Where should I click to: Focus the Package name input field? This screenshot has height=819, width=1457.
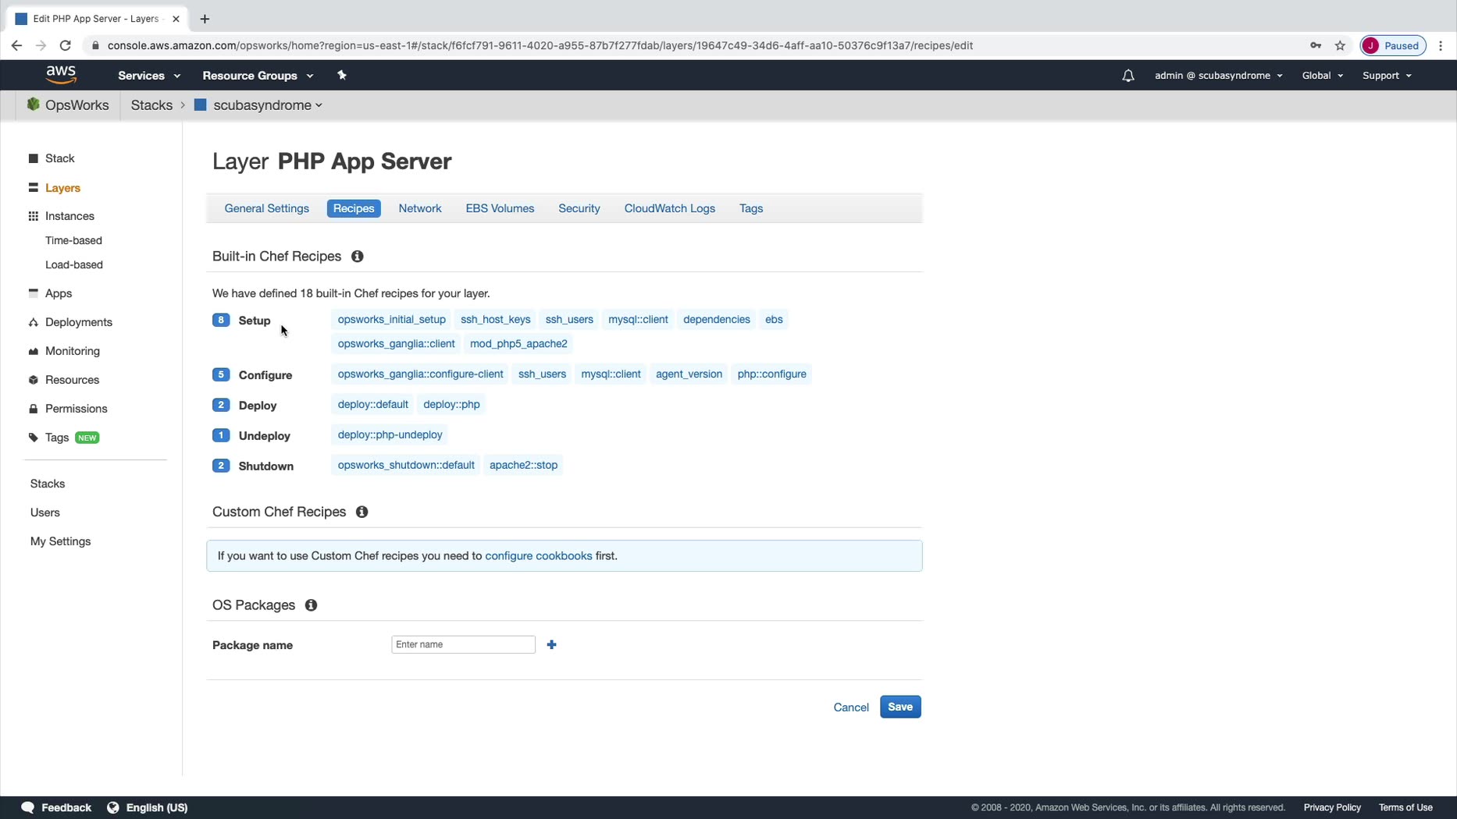coord(463,644)
